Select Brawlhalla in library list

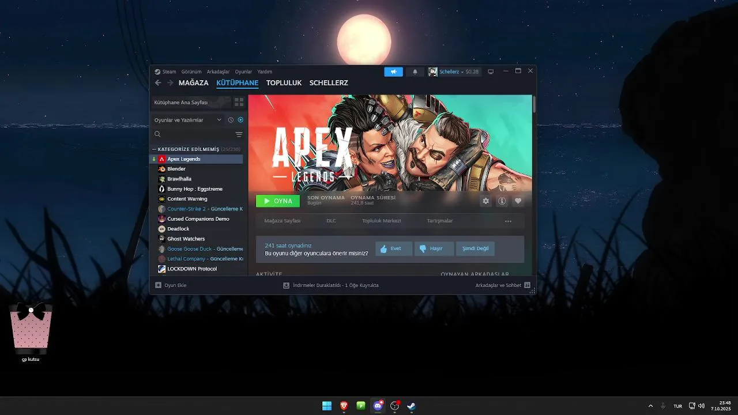click(196, 179)
